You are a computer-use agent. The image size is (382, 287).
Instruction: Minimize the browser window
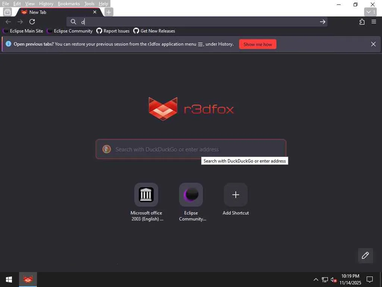339,4
